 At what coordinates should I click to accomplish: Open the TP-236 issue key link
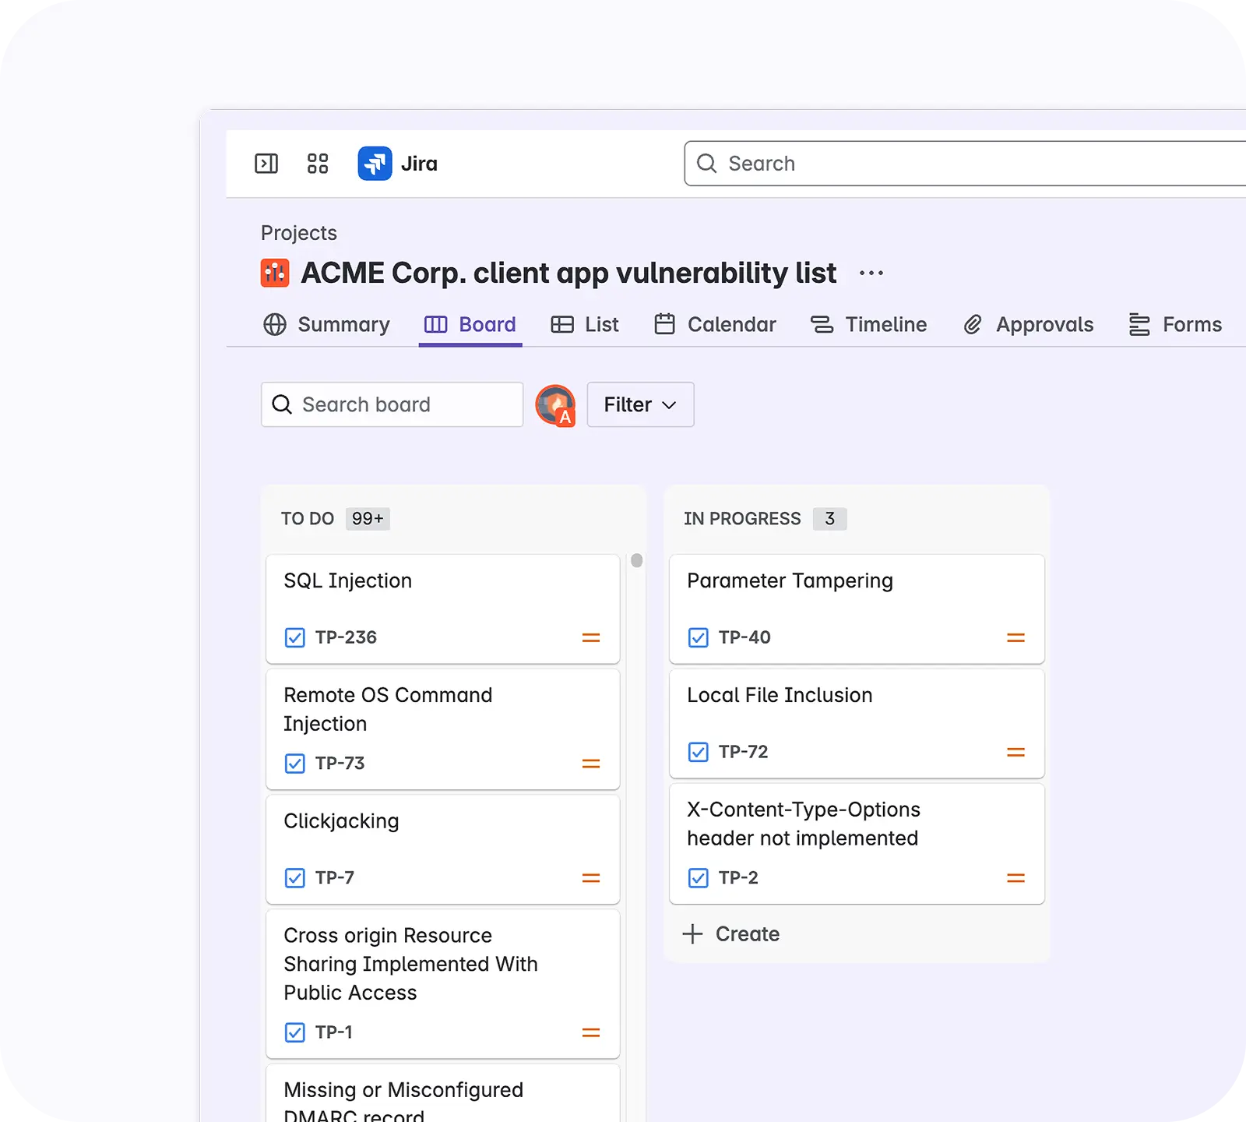coord(346,637)
